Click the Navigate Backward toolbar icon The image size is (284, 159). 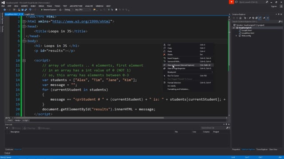(5, 10)
